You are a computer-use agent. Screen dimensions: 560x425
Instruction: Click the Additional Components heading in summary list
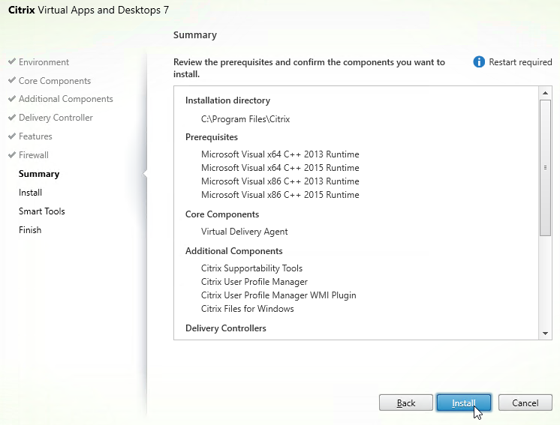[x=234, y=251]
